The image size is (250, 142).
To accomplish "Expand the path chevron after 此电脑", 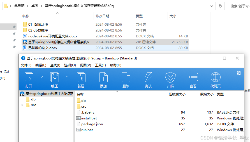I will pyautogui.click(x=28, y=6).
